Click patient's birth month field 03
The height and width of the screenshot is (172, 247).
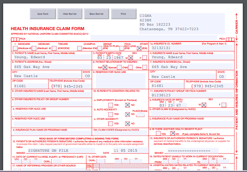[x=100, y=58]
